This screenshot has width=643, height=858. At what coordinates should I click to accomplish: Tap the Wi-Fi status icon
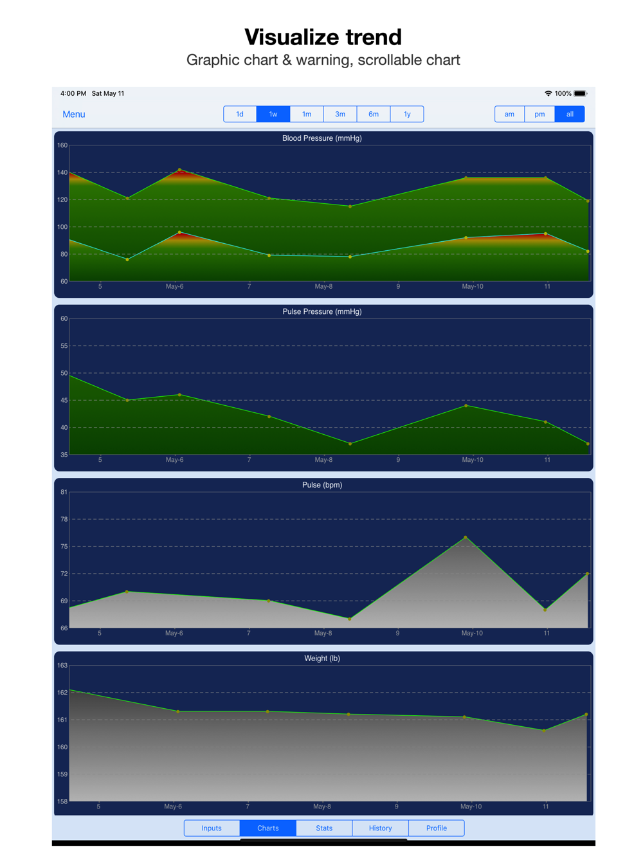pos(548,94)
